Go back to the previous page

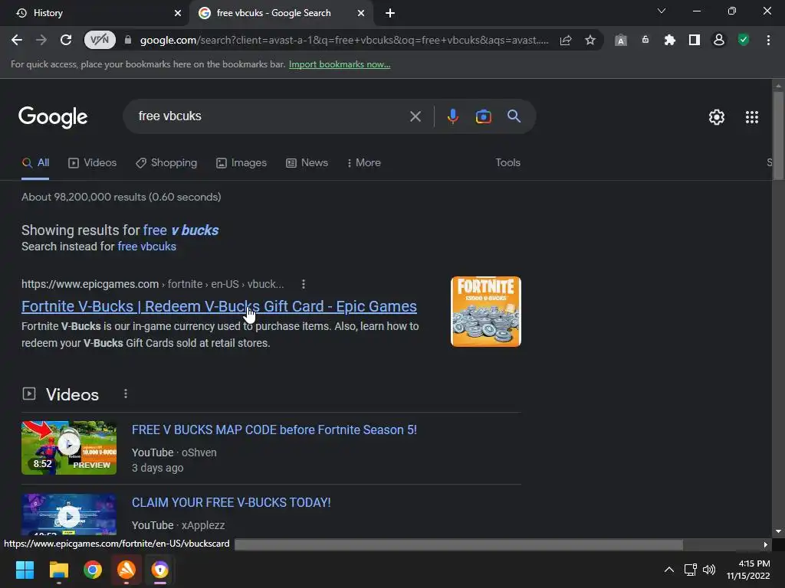[17, 40]
